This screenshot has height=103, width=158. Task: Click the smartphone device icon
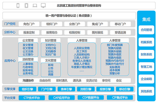tap(18, 6)
